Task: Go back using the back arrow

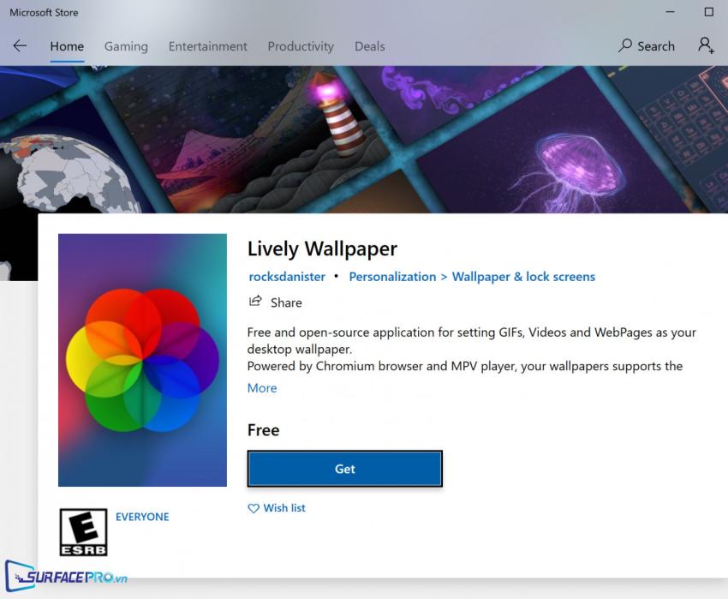Action: pos(20,45)
